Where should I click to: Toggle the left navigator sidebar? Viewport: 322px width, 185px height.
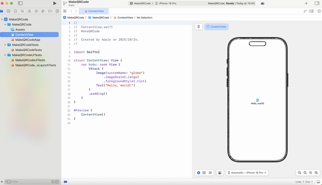click(20, 3)
